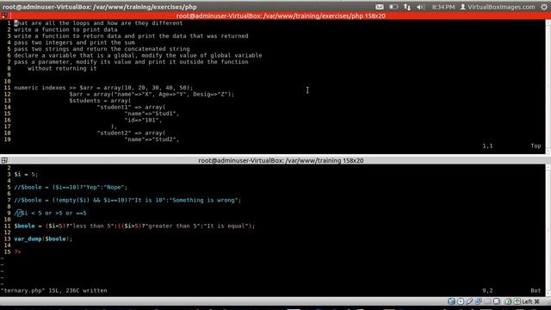Click the '"ternary.php" 15L, 236C written' status message

54,290
